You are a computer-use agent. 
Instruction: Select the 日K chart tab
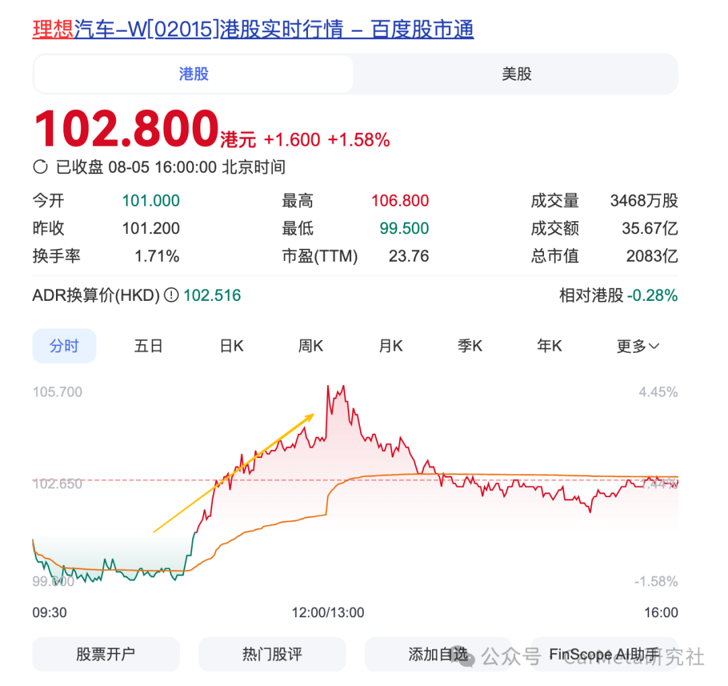[232, 346]
